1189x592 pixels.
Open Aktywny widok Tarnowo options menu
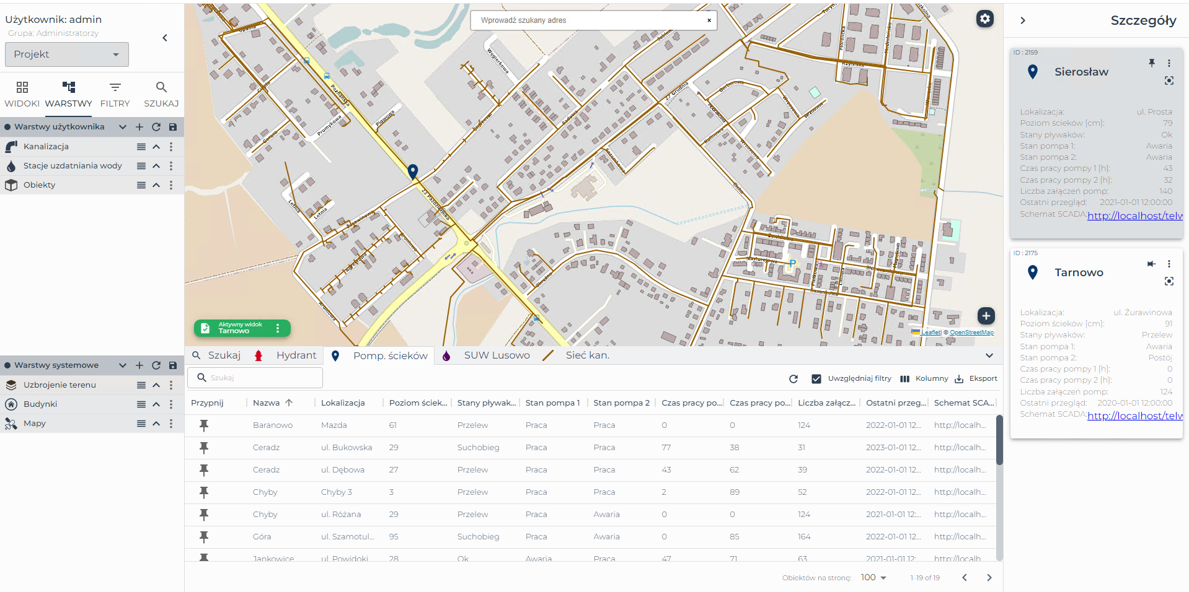pos(278,328)
